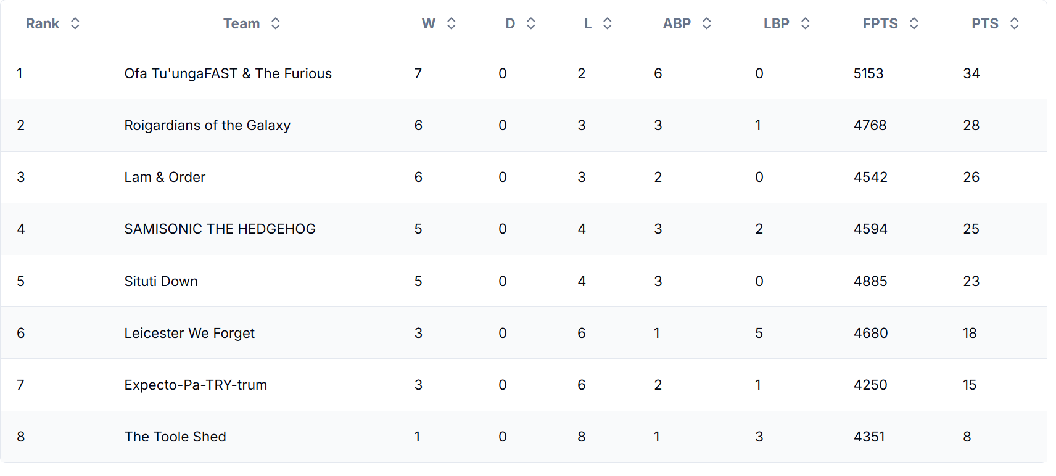Viewport: 1056px width, 476px height.
Task: Toggle sorting with the L column icon
Action: 608,23
